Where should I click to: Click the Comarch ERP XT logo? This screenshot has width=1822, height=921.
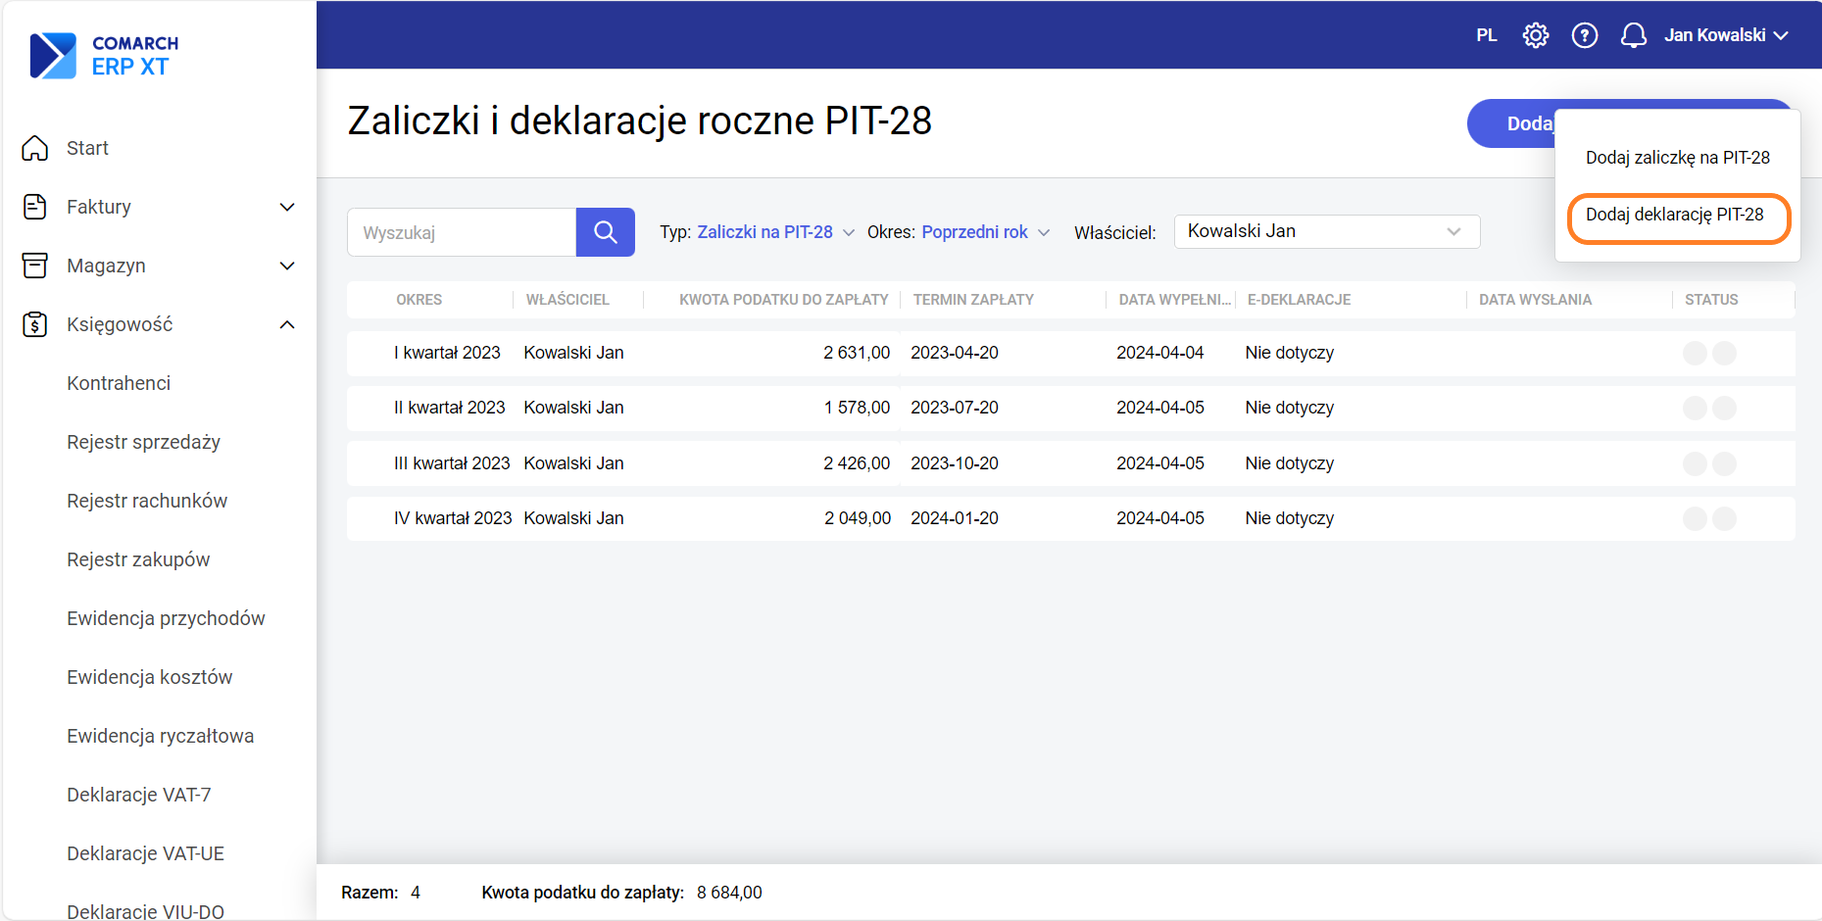coord(105,56)
